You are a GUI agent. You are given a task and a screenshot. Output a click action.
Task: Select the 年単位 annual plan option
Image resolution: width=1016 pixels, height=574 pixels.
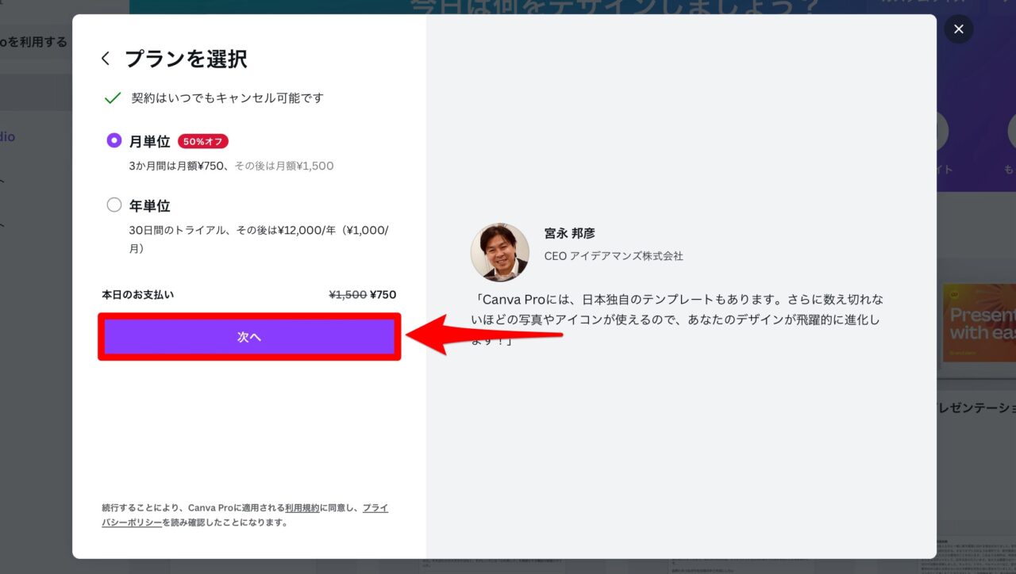114,205
